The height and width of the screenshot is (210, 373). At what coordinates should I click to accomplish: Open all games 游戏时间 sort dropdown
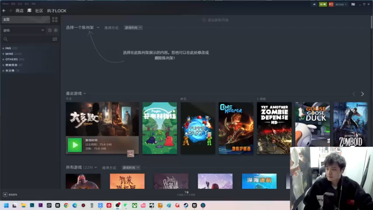pyautogui.click(x=131, y=168)
